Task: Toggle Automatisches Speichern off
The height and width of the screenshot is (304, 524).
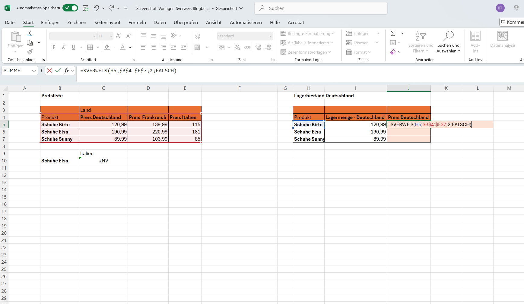Action: pos(70,8)
